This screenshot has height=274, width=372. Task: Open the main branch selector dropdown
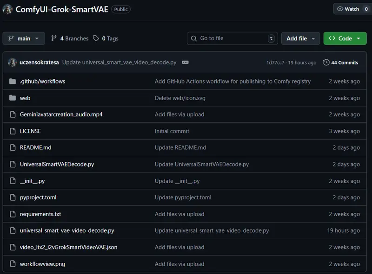(x=23, y=39)
